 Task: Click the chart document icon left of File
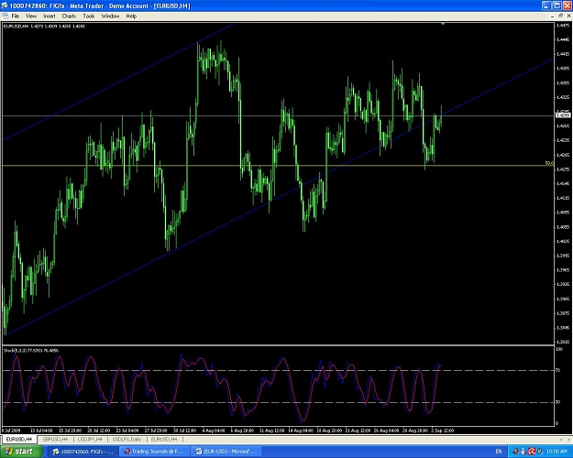[6, 16]
